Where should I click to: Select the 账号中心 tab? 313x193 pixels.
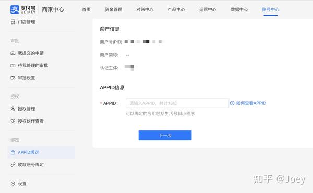271,9
